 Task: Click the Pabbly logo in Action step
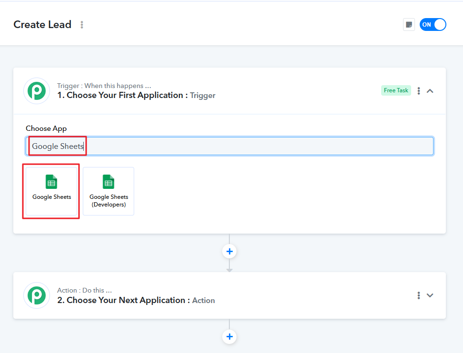click(x=37, y=295)
